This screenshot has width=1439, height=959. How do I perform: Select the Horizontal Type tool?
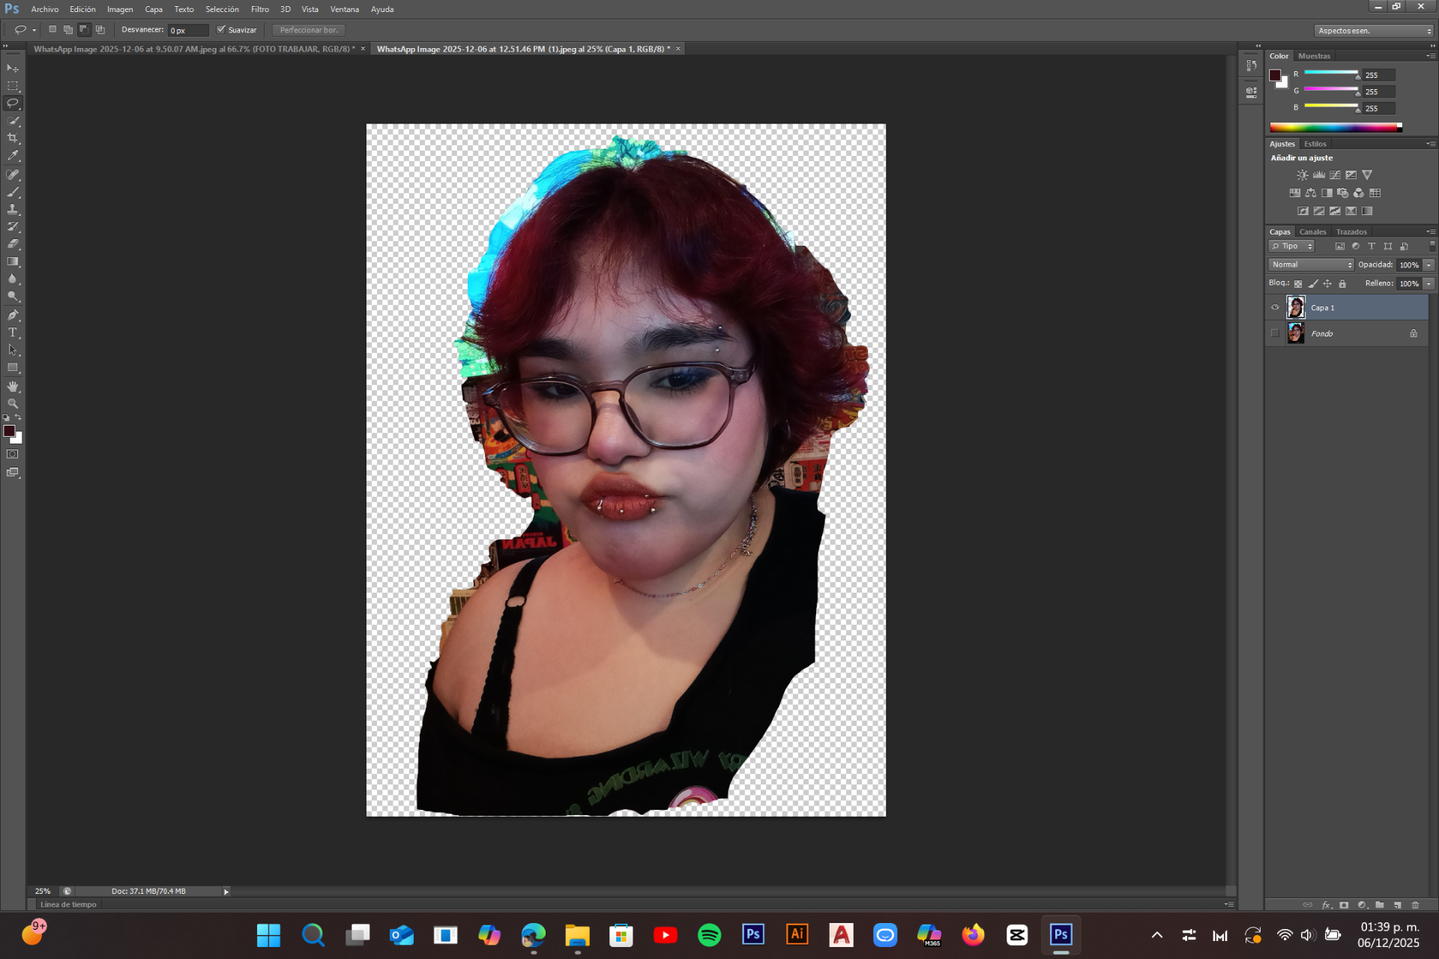pos(13,333)
